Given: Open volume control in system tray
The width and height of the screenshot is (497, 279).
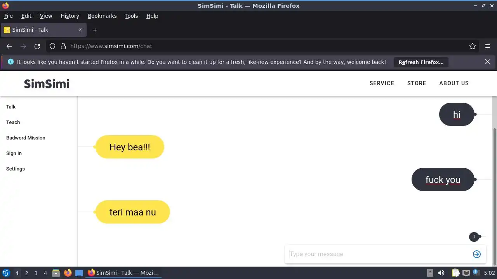Looking at the screenshot, I should tap(441, 273).
